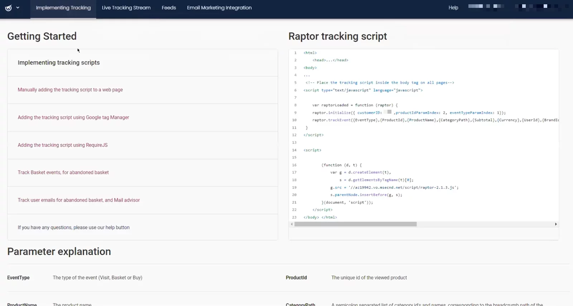Viewport: 573px width, 306px height.
Task: Click the 'Place the tracking script' comment line
Action: [380, 83]
